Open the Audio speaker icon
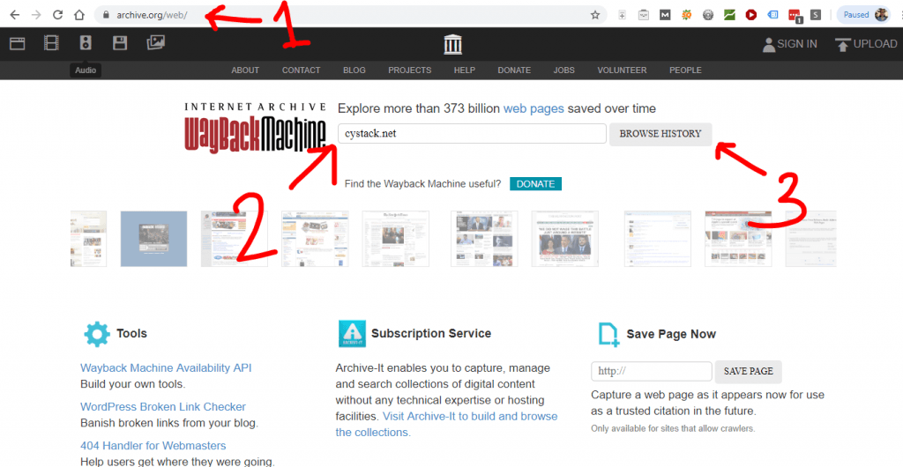This screenshot has height=467, width=903. click(x=86, y=42)
